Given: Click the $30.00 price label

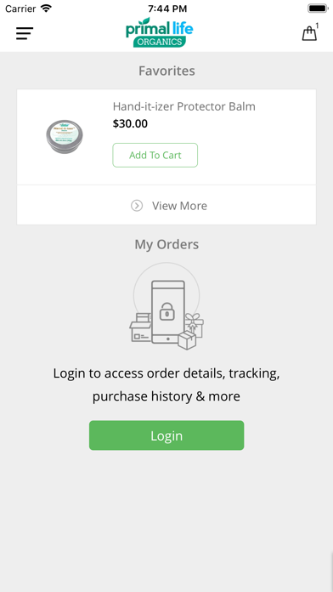Looking at the screenshot, I should coord(130,124).
